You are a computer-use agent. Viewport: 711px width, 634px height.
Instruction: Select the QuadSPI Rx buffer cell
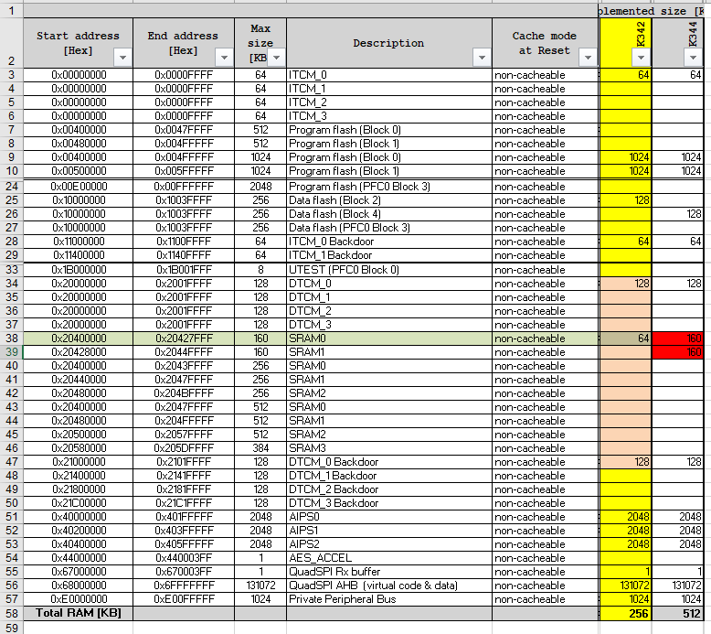click(x=389, y=572)
